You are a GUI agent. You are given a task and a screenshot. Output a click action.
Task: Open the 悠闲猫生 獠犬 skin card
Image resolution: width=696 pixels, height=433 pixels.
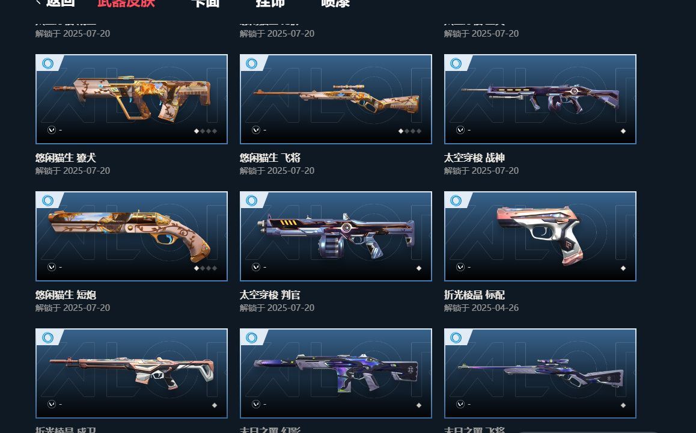[132, 99]
